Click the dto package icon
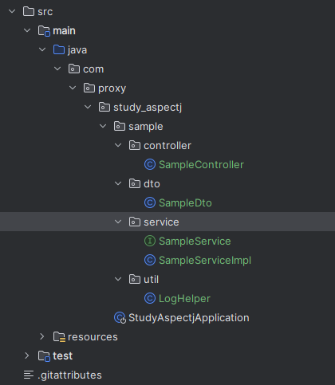This screenshot has height=385, width=335. click(x=135, y=183)
